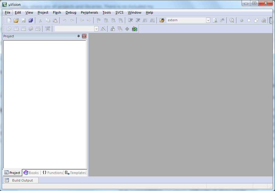Expand the extern find dropdown arrow
Image resolution: width=275 pixels, height=191 pixels.
[x=208, y=20]
